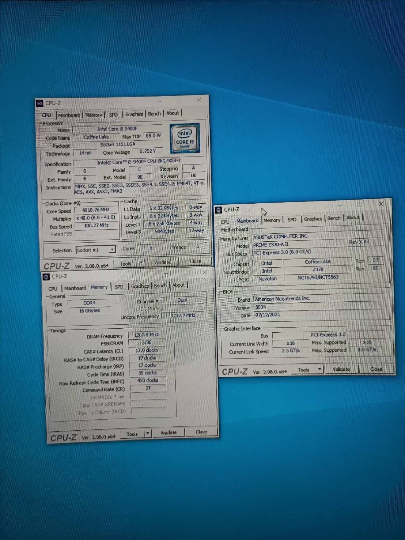Open the Memory tab in the Mainboard window
The height and width of the screenshot is (540, 405).
(272, 220)
